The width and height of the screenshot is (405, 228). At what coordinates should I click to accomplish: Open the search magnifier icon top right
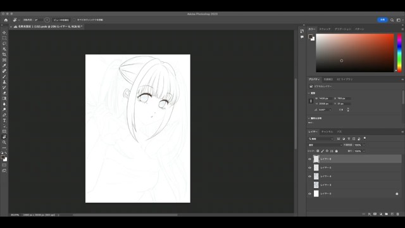click(x=392, y=20)
